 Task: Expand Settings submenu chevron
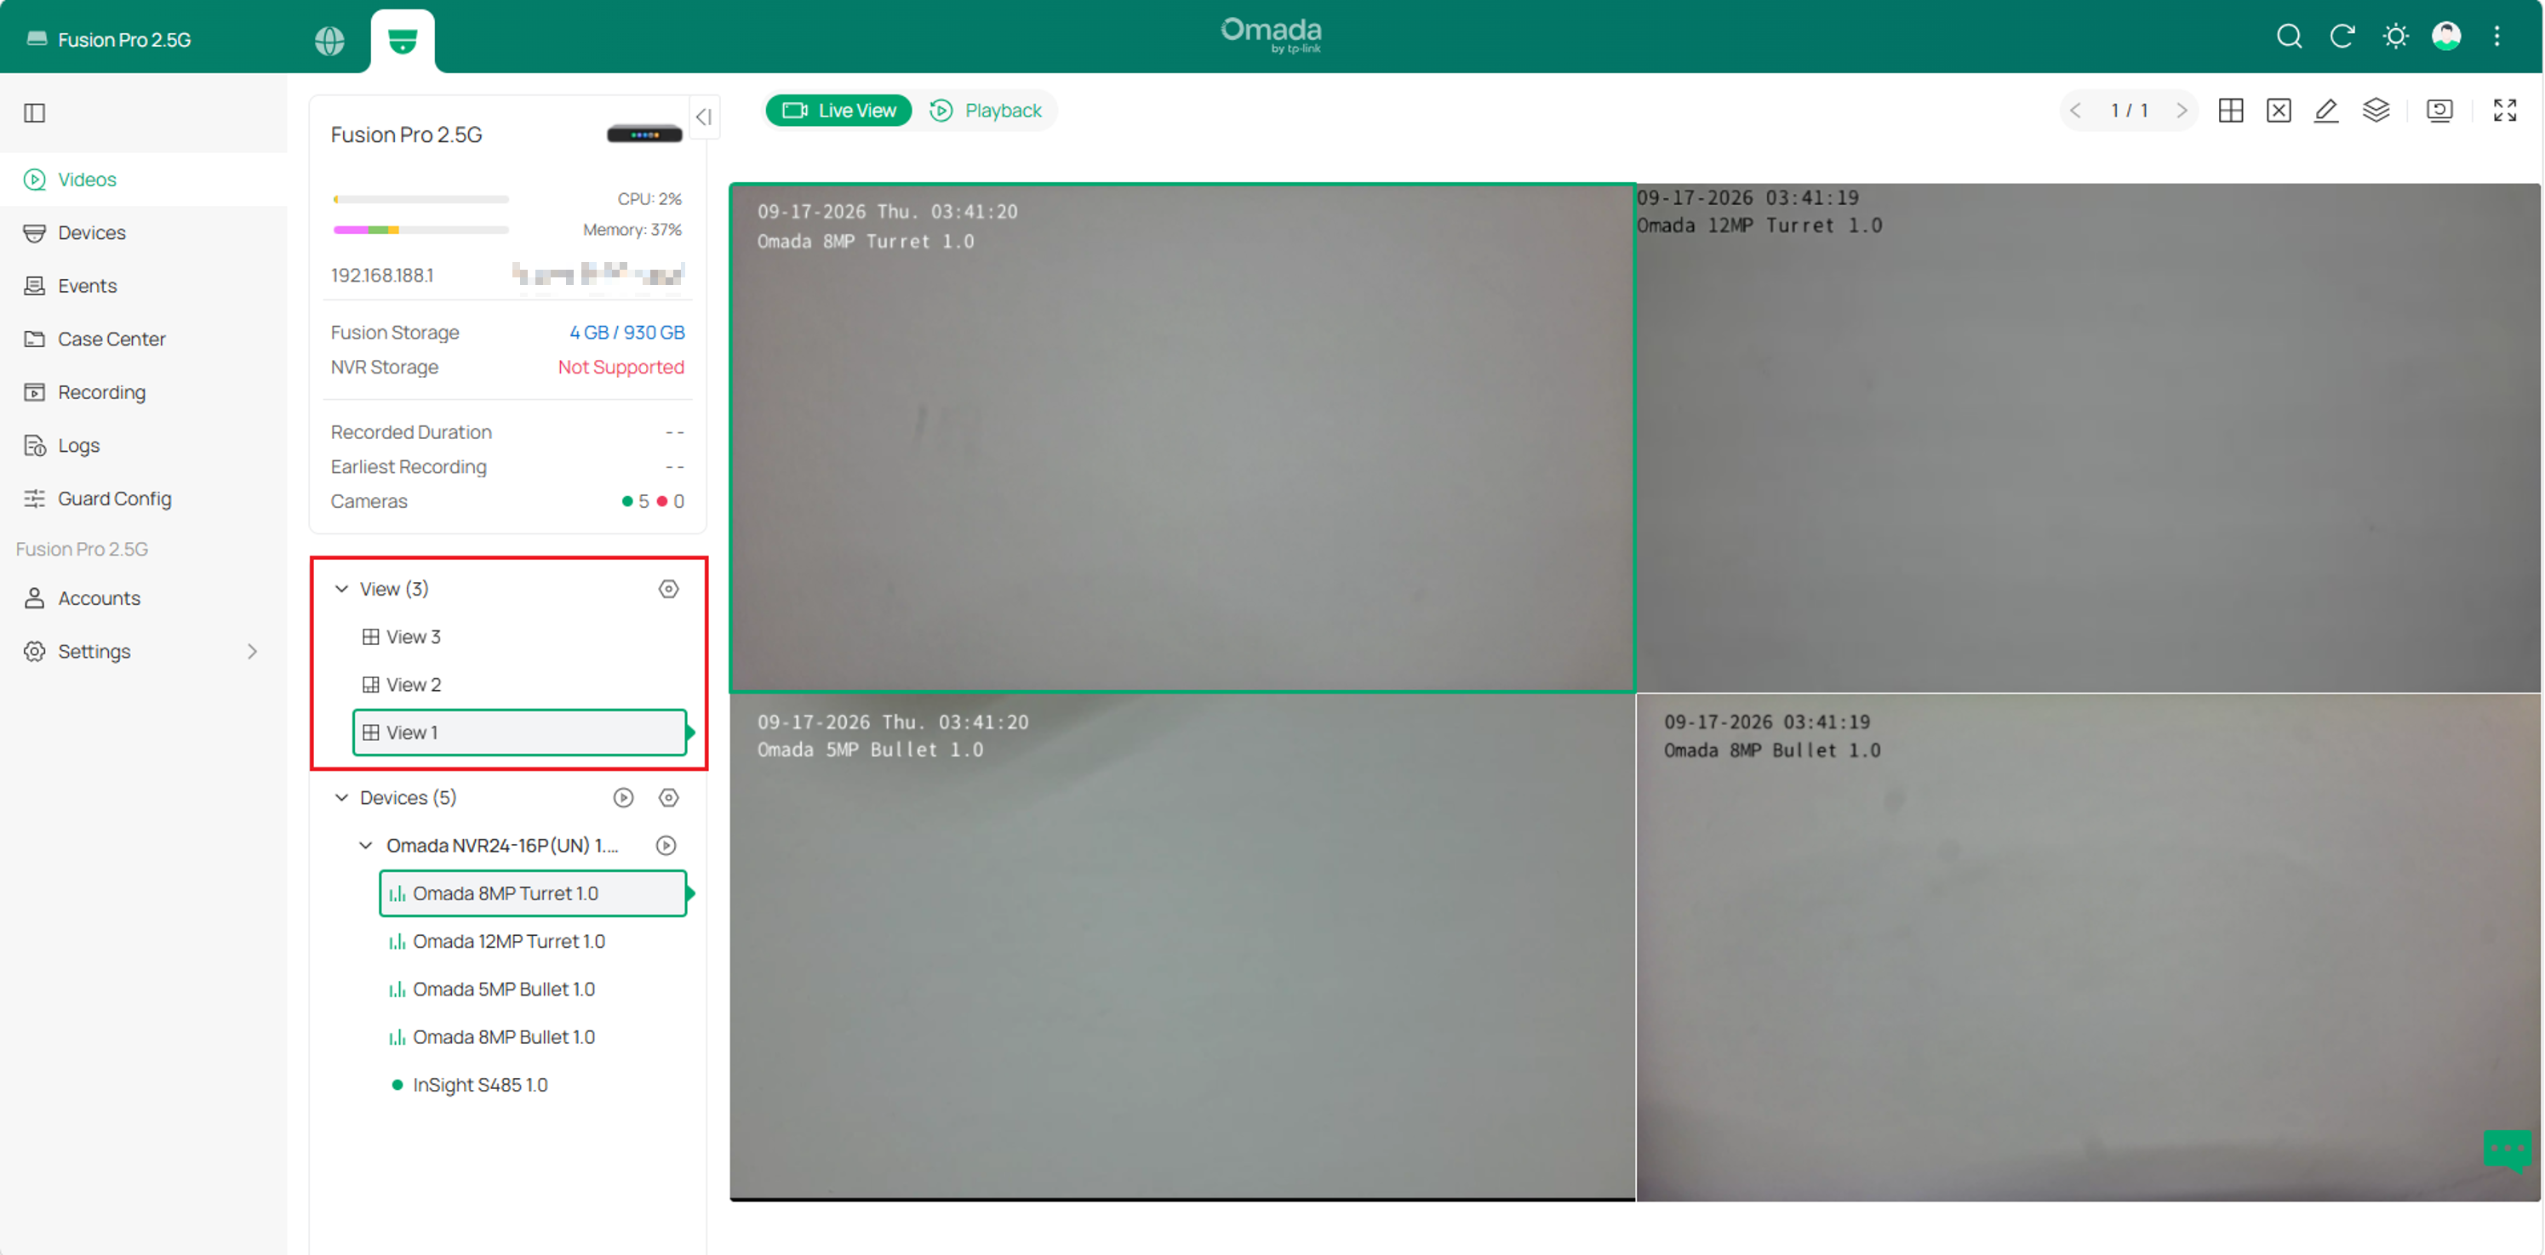252,652
